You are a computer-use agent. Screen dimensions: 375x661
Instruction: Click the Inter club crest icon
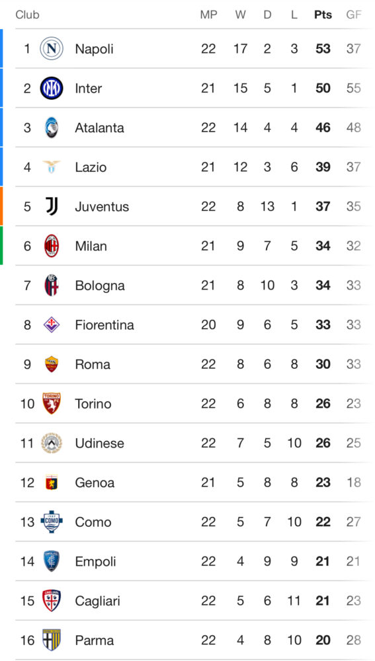point(52,88)
